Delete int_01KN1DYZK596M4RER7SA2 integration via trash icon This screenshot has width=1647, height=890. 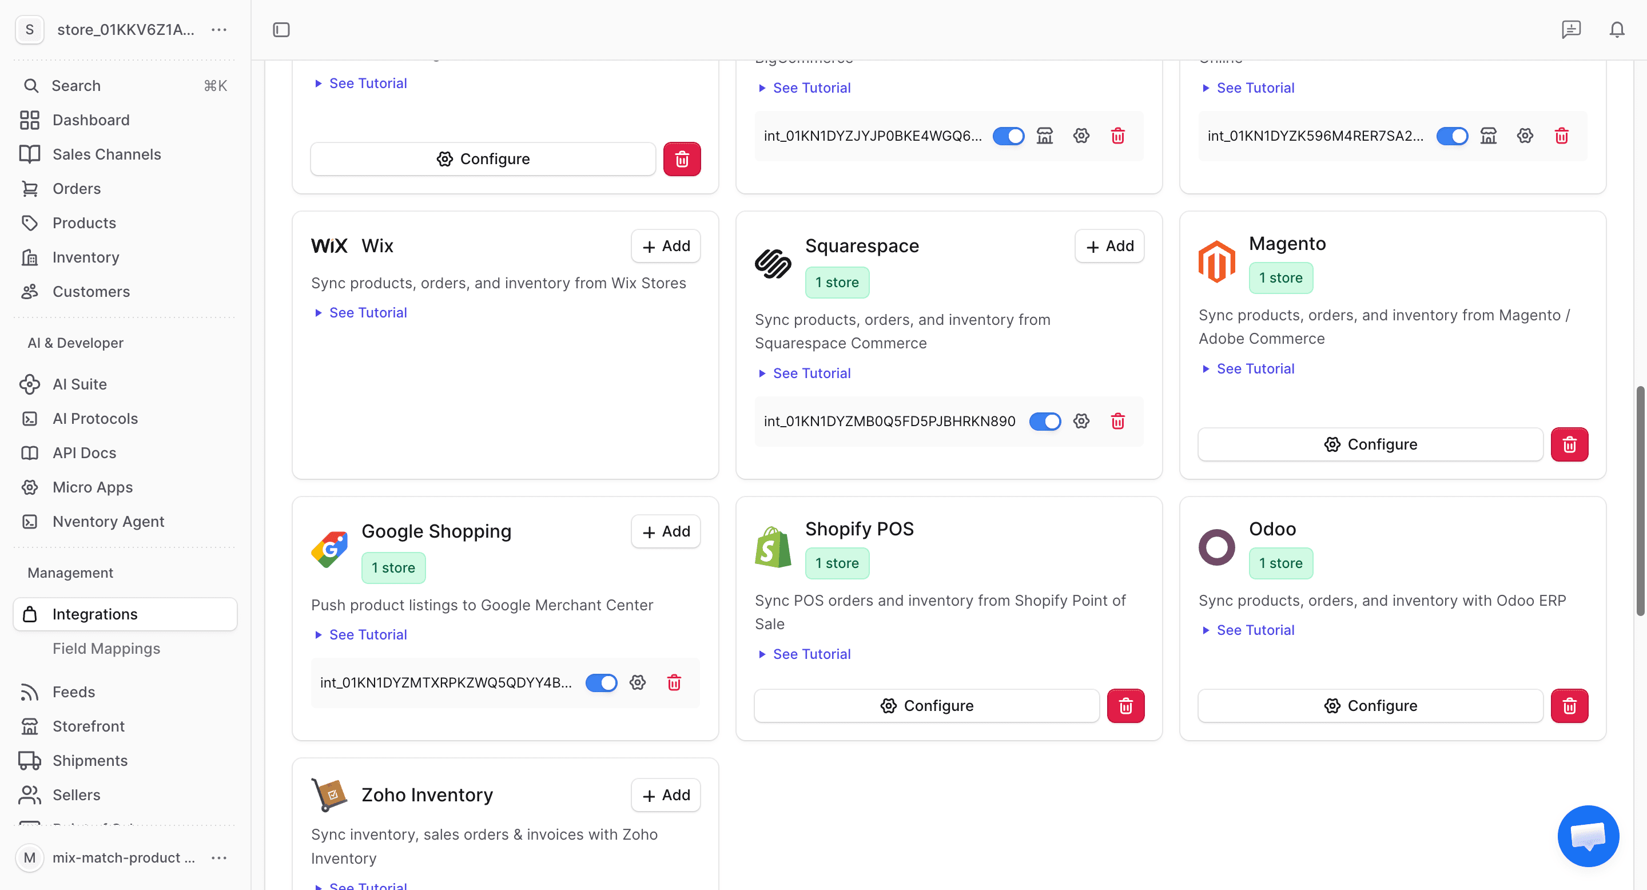(1561, 136)
